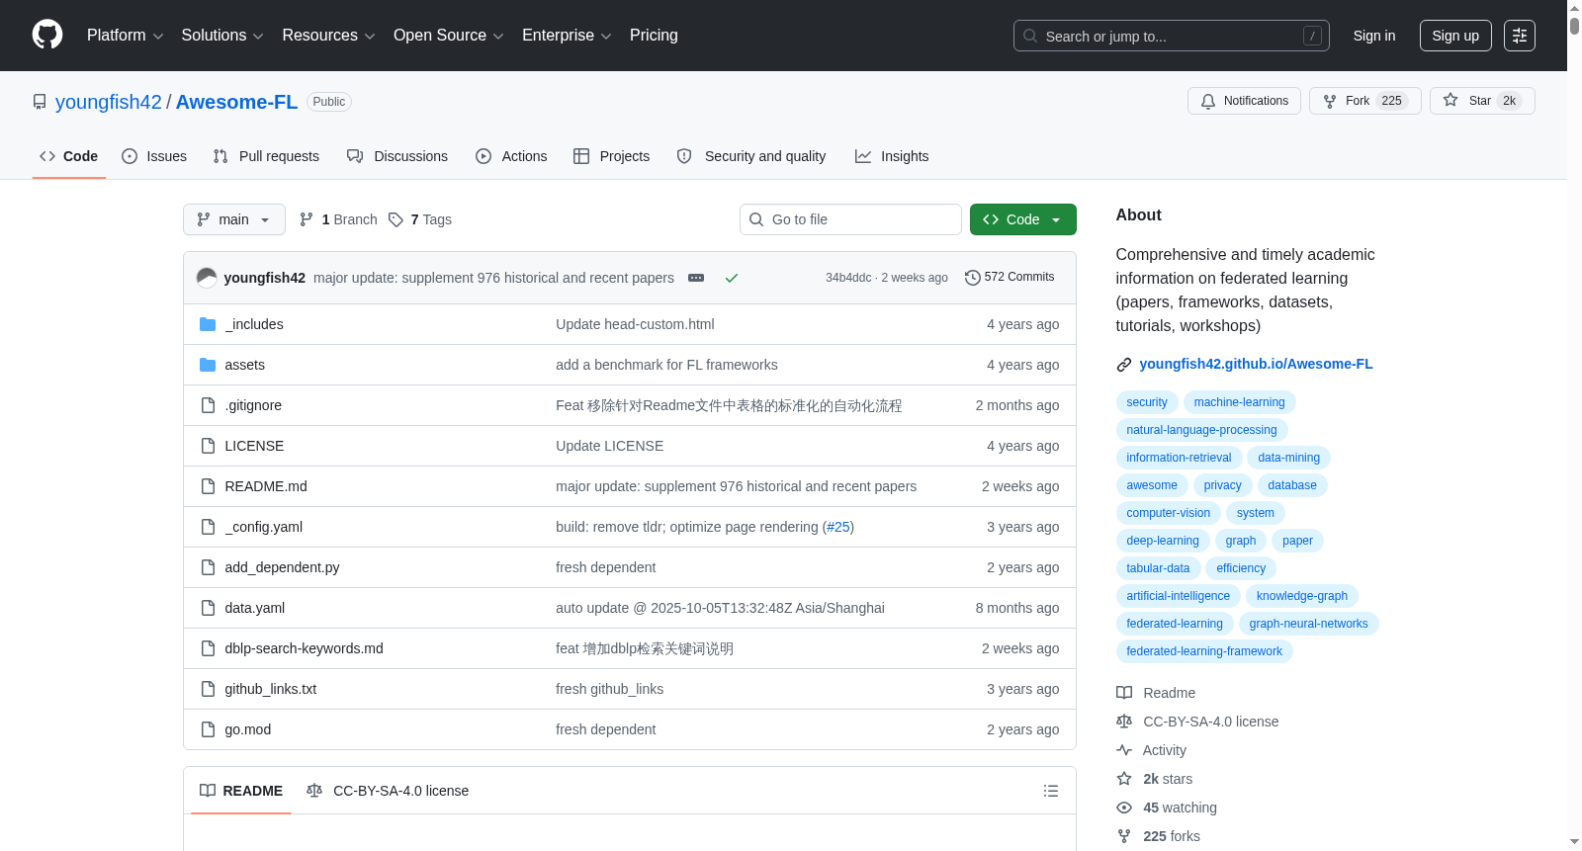
Task: Click the 45 watching link
Action: click(x=1180, y=808)
